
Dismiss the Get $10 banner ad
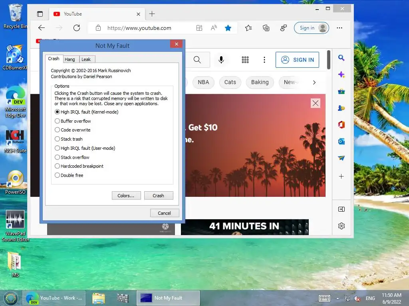pyautogui.click(x=316, y=103)
